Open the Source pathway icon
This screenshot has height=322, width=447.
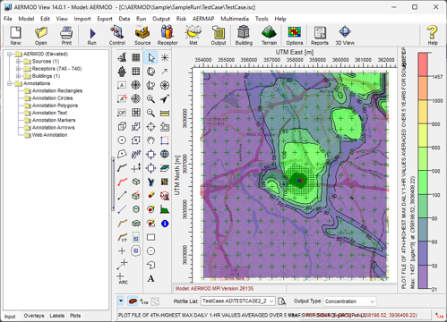click(x=142, y=36)
